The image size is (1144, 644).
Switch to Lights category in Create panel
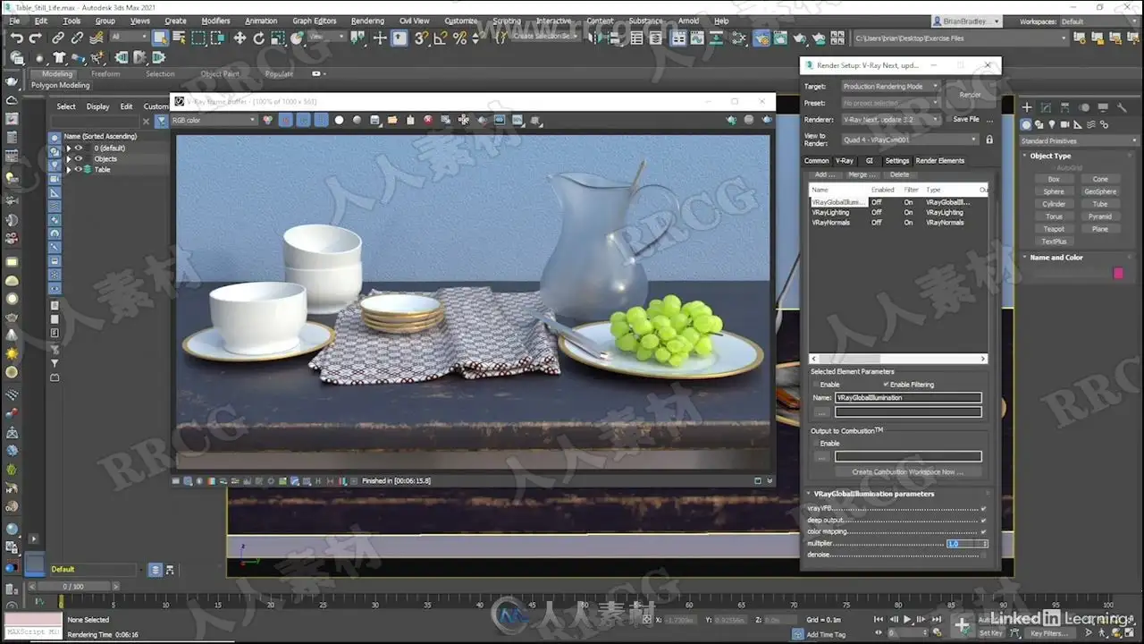point(1052,124)
